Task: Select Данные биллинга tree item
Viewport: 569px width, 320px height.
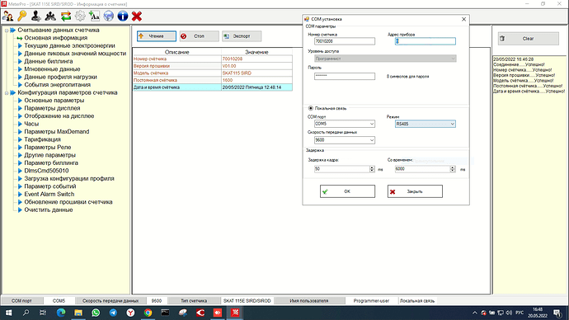Action: point(49,61)
